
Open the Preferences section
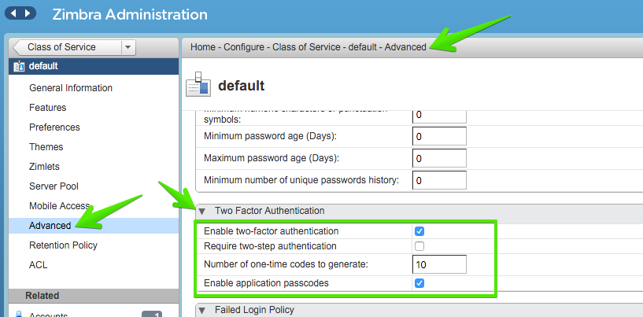[54, 127]
